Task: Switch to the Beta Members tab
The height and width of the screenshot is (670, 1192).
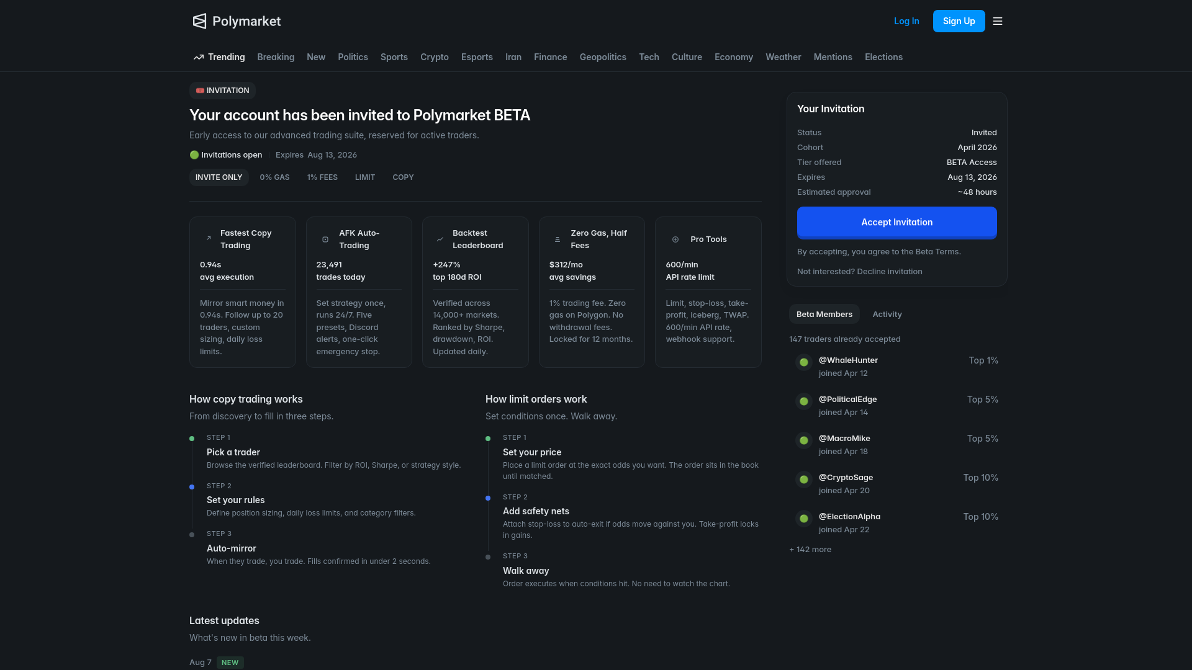Action: [824, 314]
